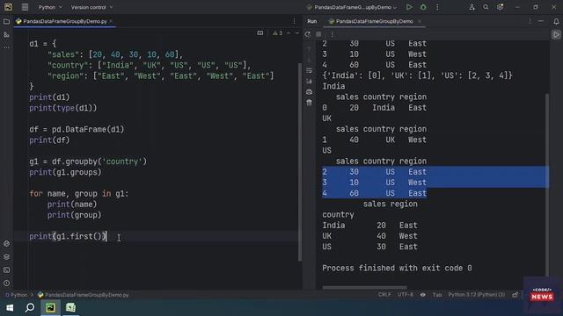Show more tool windows ellipsis in left sidebar
563x316 pixels.
coord(6,47)
